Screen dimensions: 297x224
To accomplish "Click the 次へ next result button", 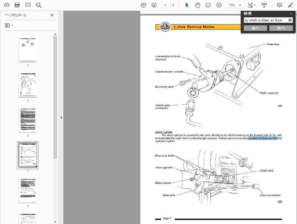I will click(281, 28).
